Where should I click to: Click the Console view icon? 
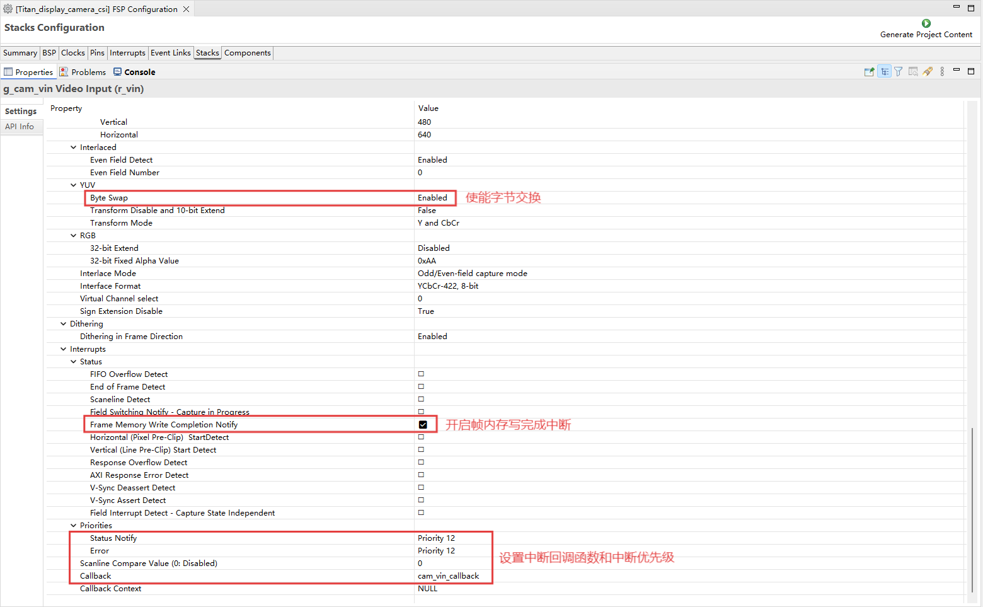pyautogui.click(x=117, y=72)
